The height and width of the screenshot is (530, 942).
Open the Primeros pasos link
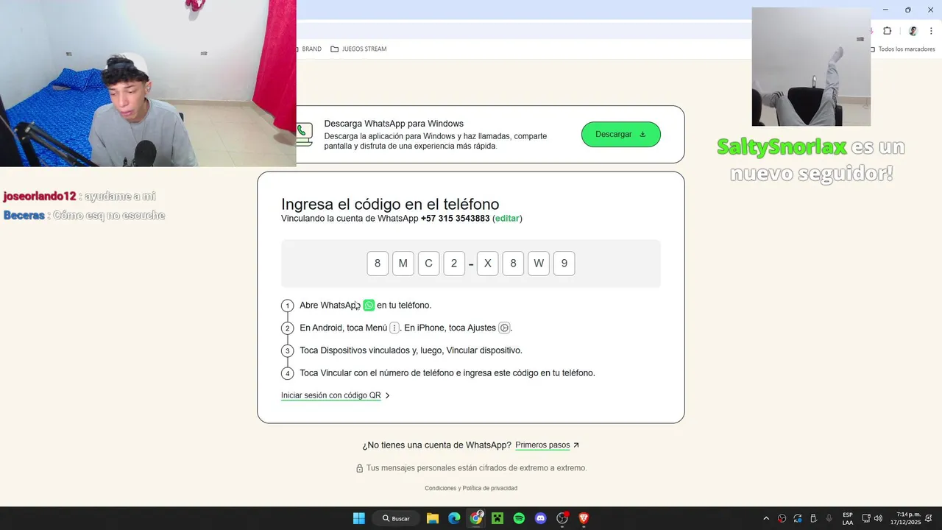click(542, 445)
